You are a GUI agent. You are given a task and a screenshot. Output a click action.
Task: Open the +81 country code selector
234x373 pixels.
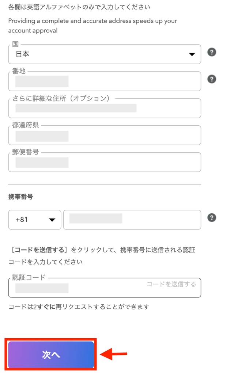pos(35,220)
